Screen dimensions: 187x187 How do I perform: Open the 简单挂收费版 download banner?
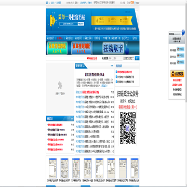coord(57,48)
